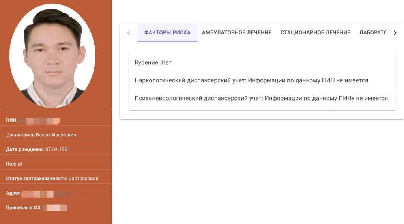
Task: Click the Статус застрахованности label
Action: [36, 178]
